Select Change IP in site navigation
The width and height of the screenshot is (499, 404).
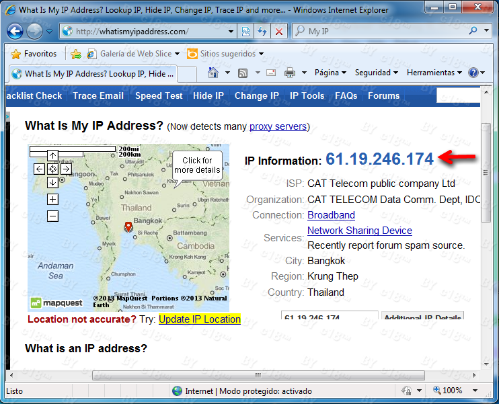pyautogui.click(x=256, y=95)
